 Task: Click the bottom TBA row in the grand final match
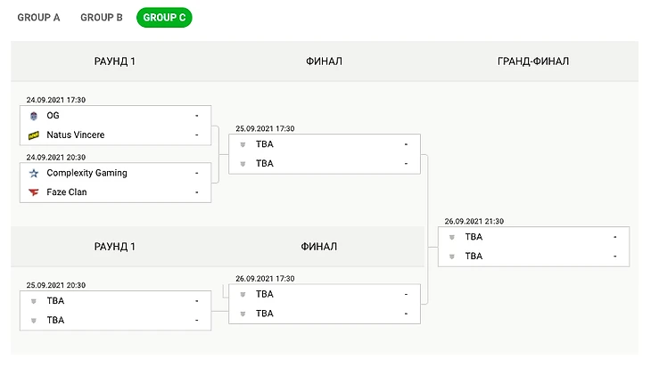click(534, 257)
